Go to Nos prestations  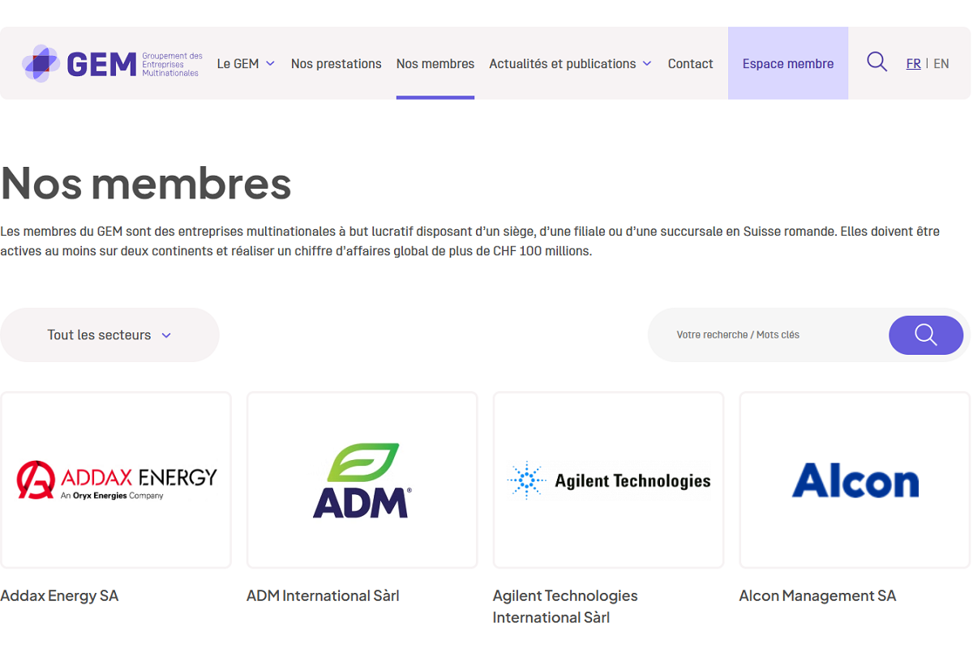tap(336, 64)
